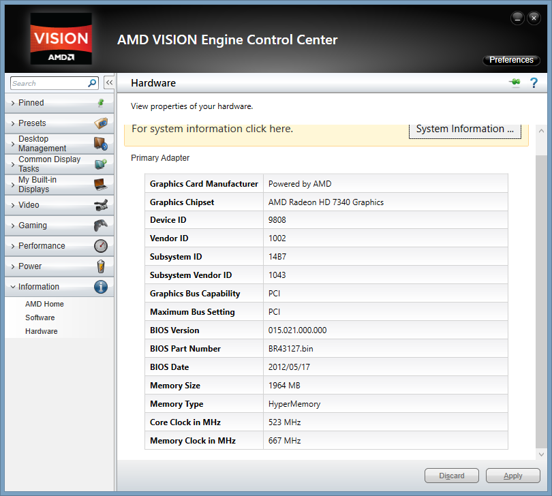Click the BIOS Date value 2012/05/17

coord(289,367)
